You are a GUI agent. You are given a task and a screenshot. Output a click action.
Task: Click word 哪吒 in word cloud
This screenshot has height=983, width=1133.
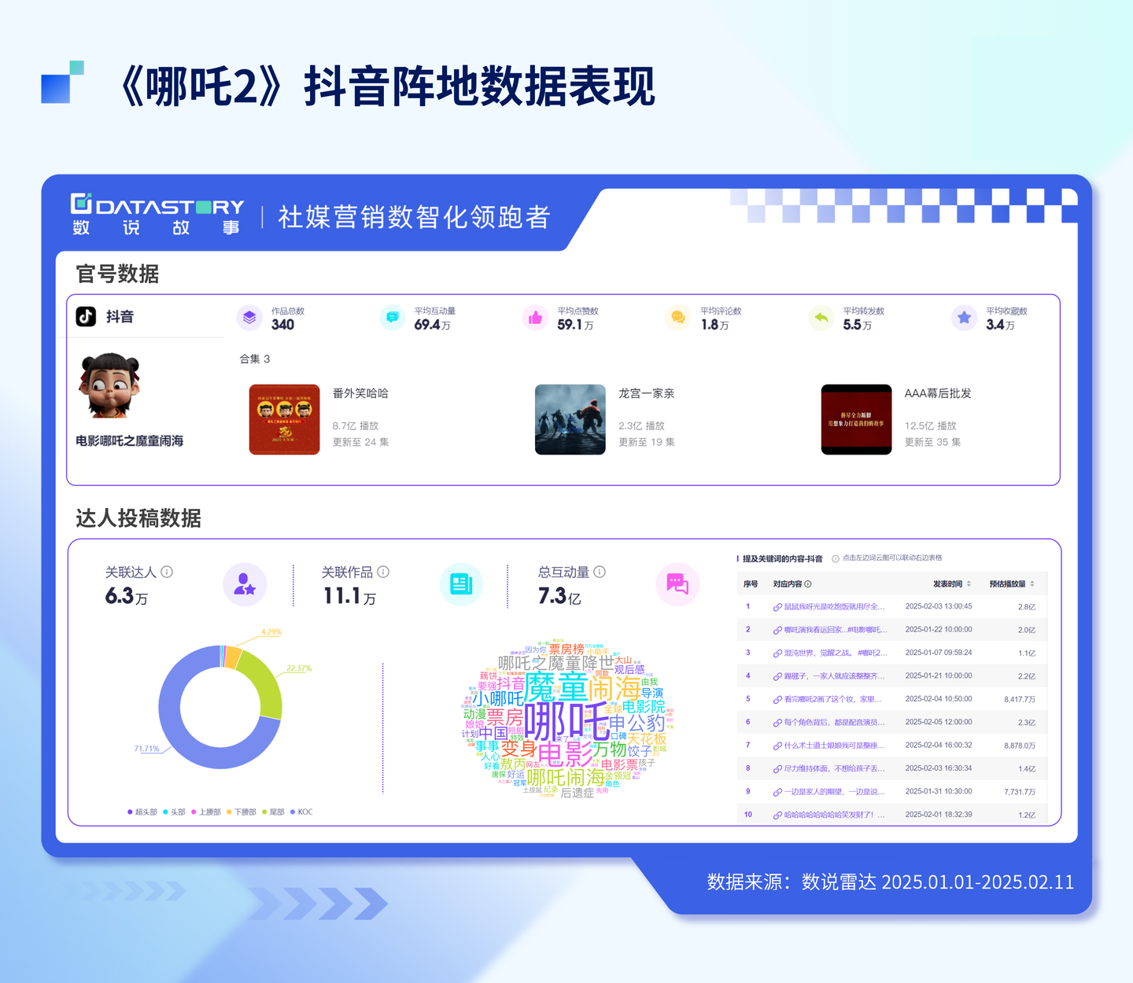pos(566,720)
